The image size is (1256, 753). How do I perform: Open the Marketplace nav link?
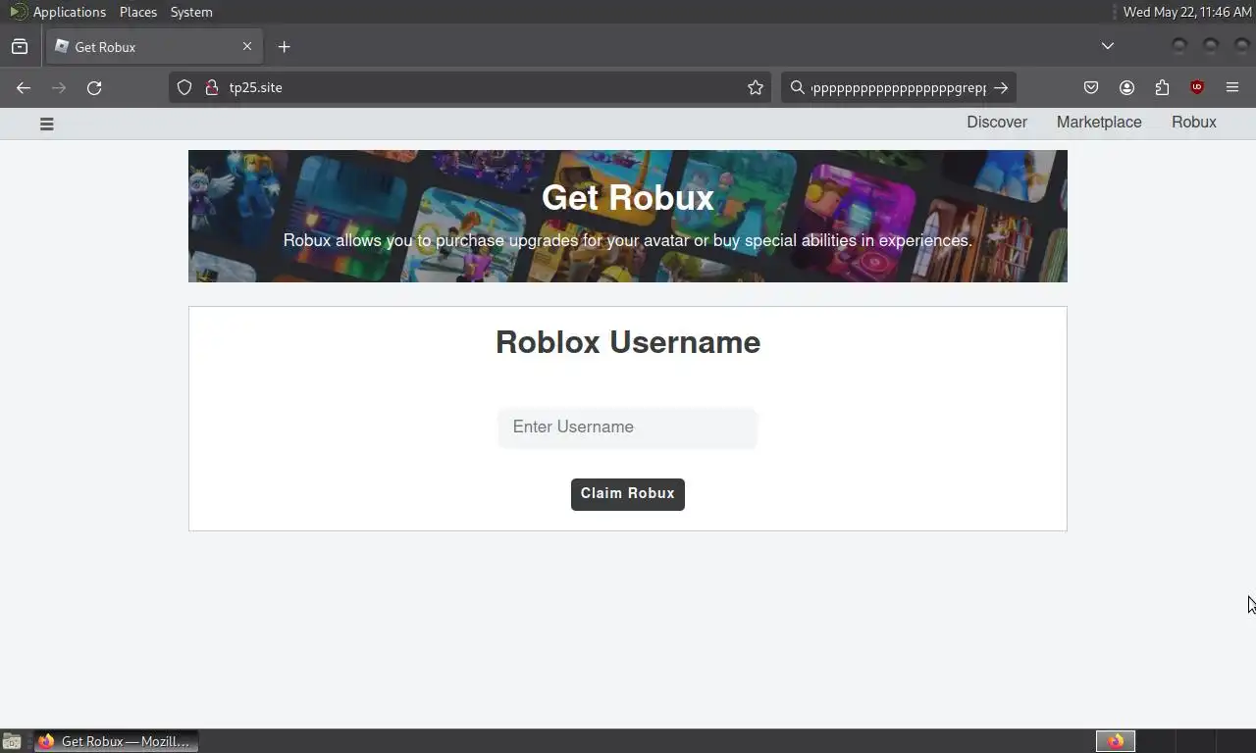point(1099,123)
